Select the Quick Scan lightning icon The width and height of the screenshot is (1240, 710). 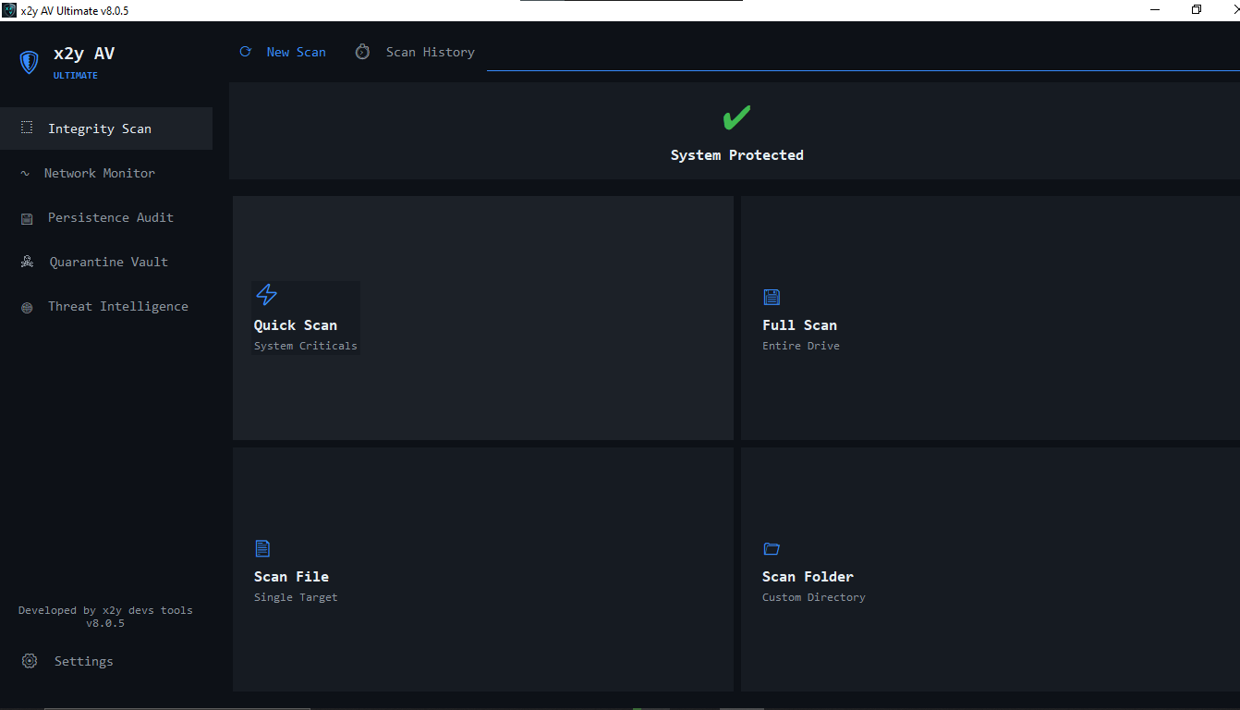pyautogui.click(x=266, y=294)
